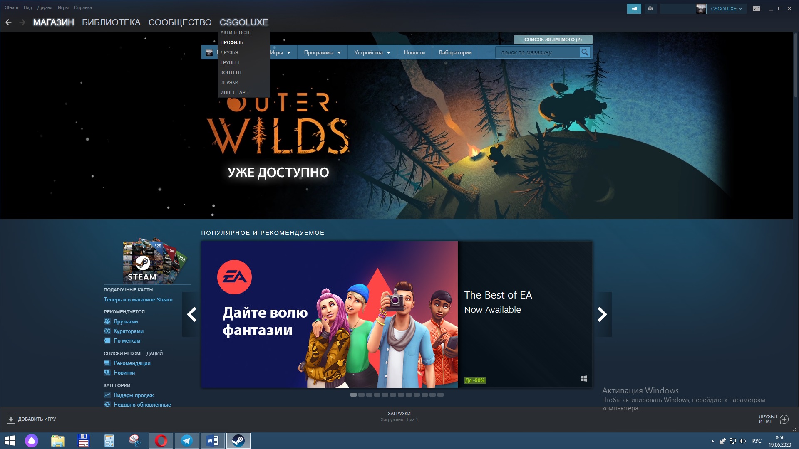The height and width of the screenshot is (449, 799).
Task: Click the CSGOLUXE avatar at top right
Action: coord(701,9)
